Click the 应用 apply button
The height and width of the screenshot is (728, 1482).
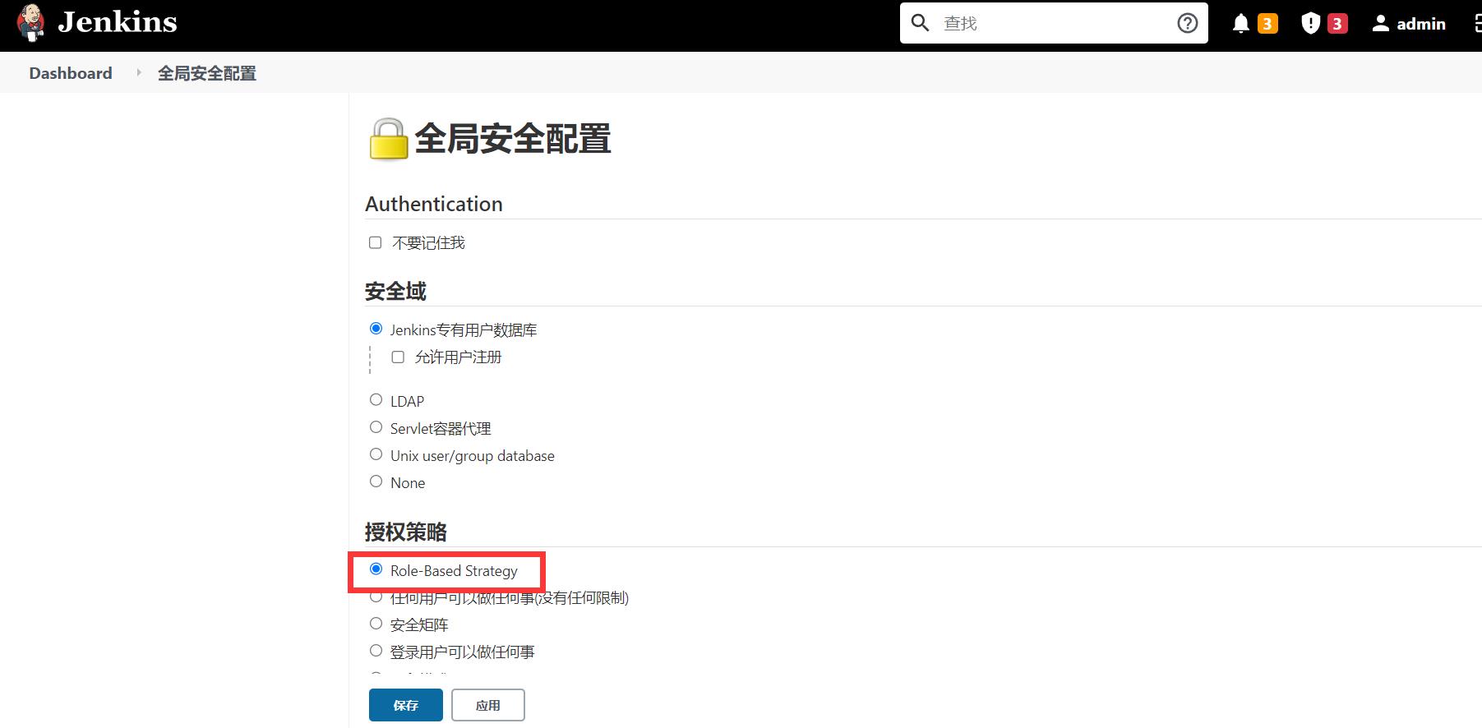click(x=488, y=705)
